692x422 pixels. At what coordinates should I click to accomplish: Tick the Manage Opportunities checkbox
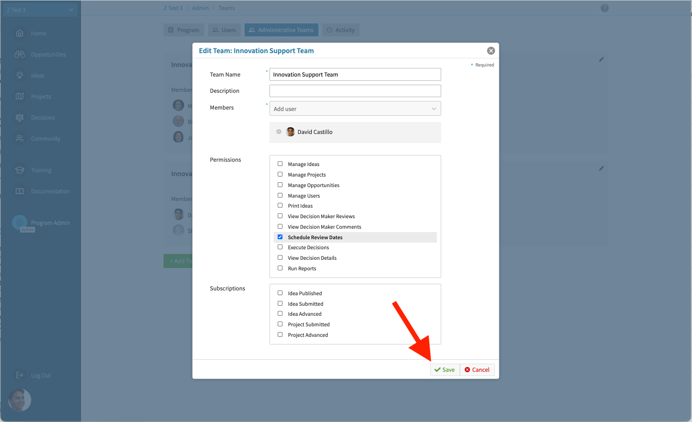pyautogui.click(x=280, y=185)
